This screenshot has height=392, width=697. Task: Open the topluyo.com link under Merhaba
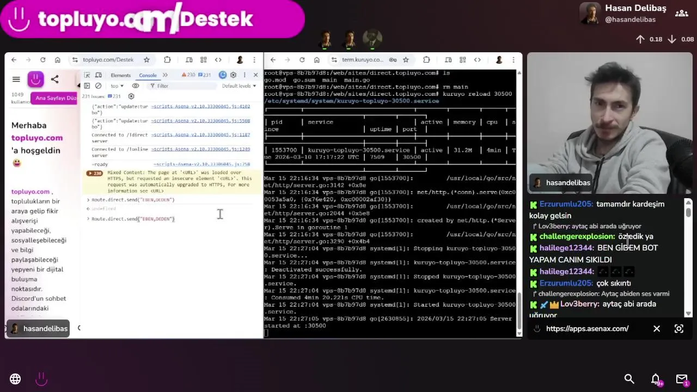point(37,138)
